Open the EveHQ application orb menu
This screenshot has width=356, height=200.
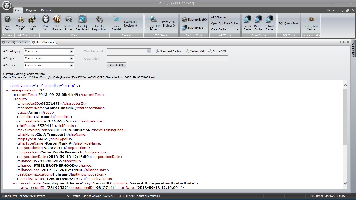[7, 5]
